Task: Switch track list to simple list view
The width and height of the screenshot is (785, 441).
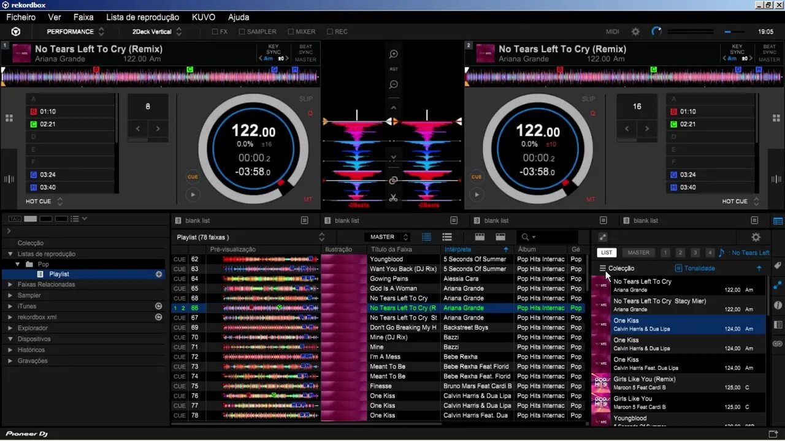Action: (446, 237)
